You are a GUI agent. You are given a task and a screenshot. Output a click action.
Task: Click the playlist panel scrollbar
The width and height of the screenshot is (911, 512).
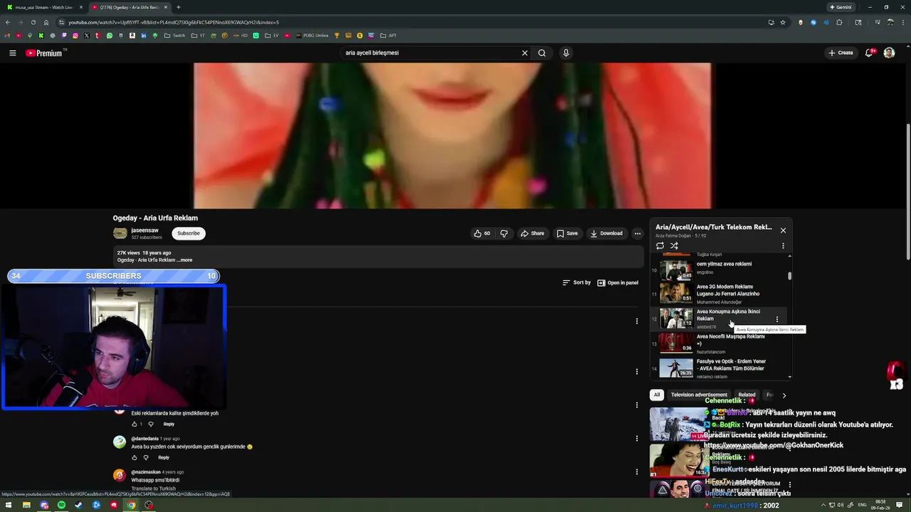789,275
